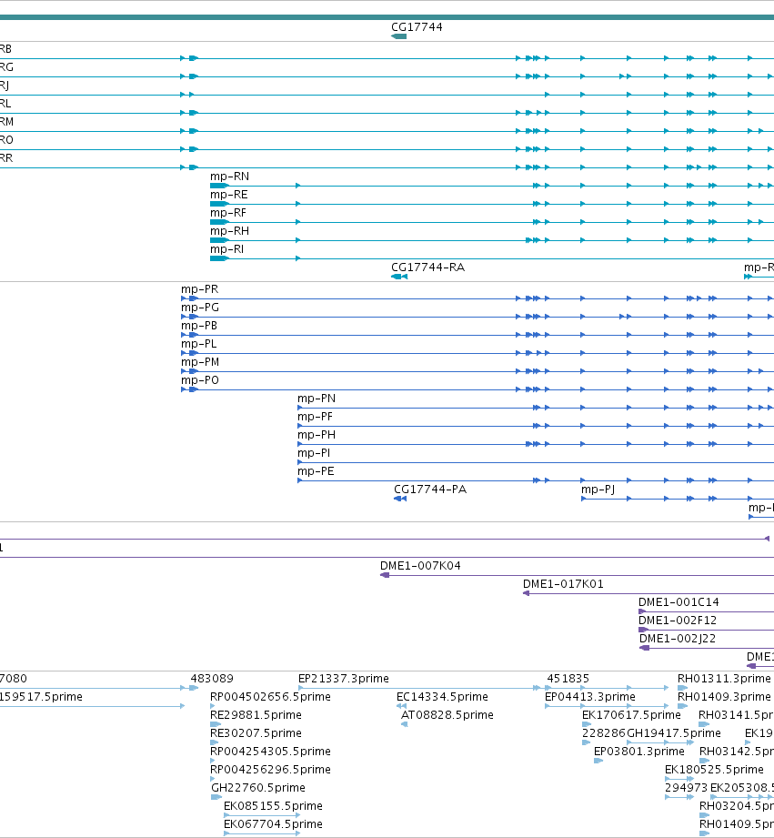Select the mp-PH protein label

click(317, 435)
